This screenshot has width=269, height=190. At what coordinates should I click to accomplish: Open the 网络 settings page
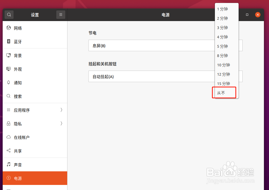pyautogui.click(x=35, y=28)
